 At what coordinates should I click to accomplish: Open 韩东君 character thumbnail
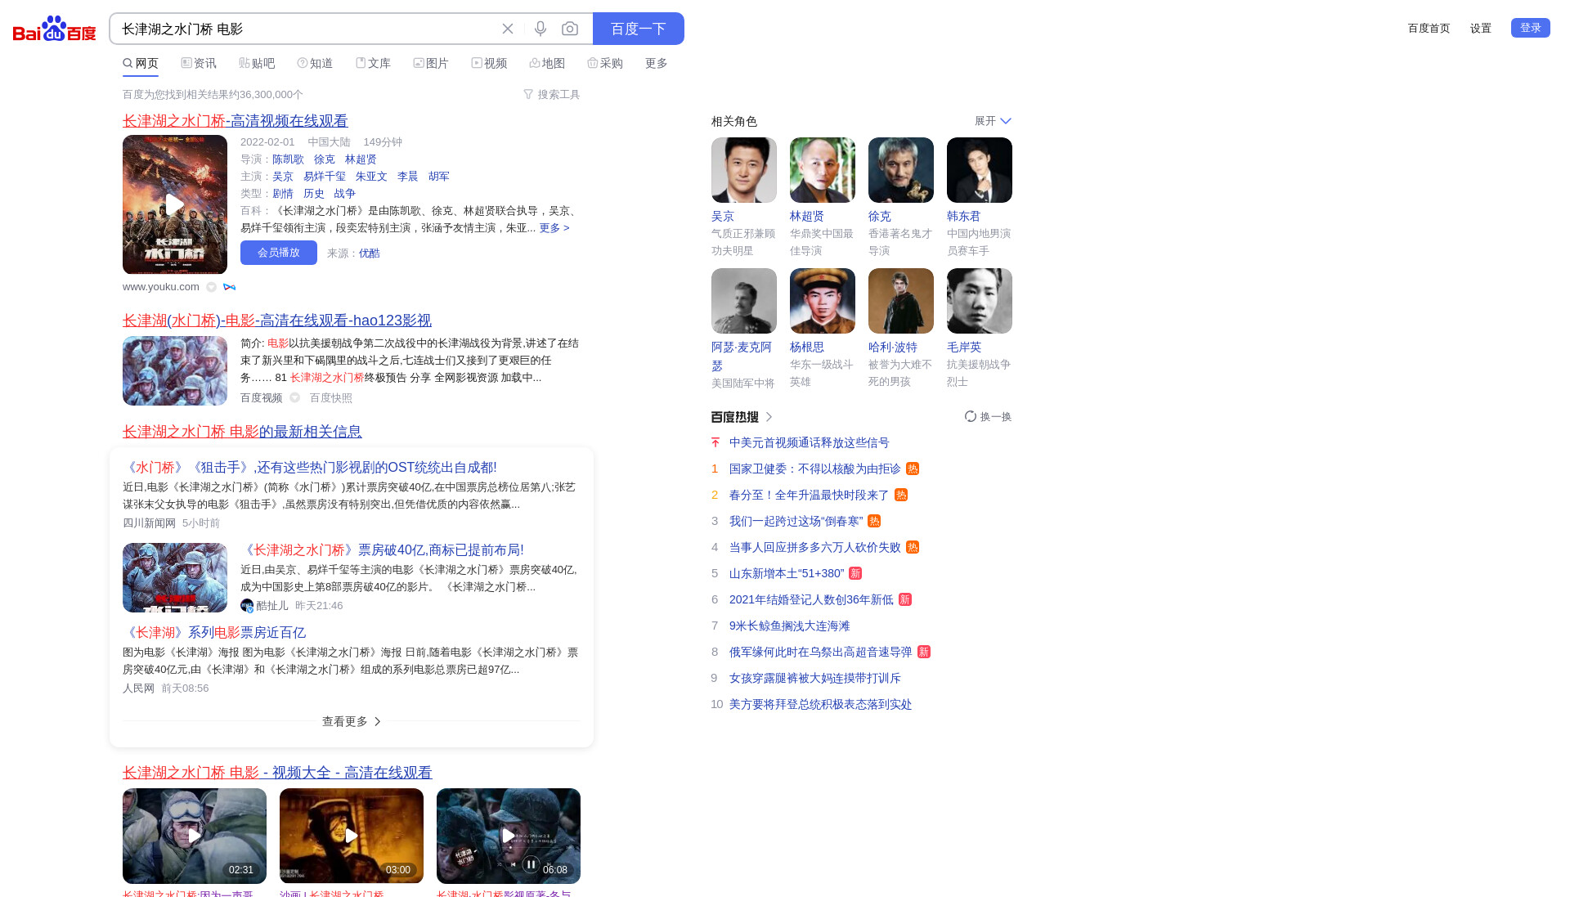(980, 170)
